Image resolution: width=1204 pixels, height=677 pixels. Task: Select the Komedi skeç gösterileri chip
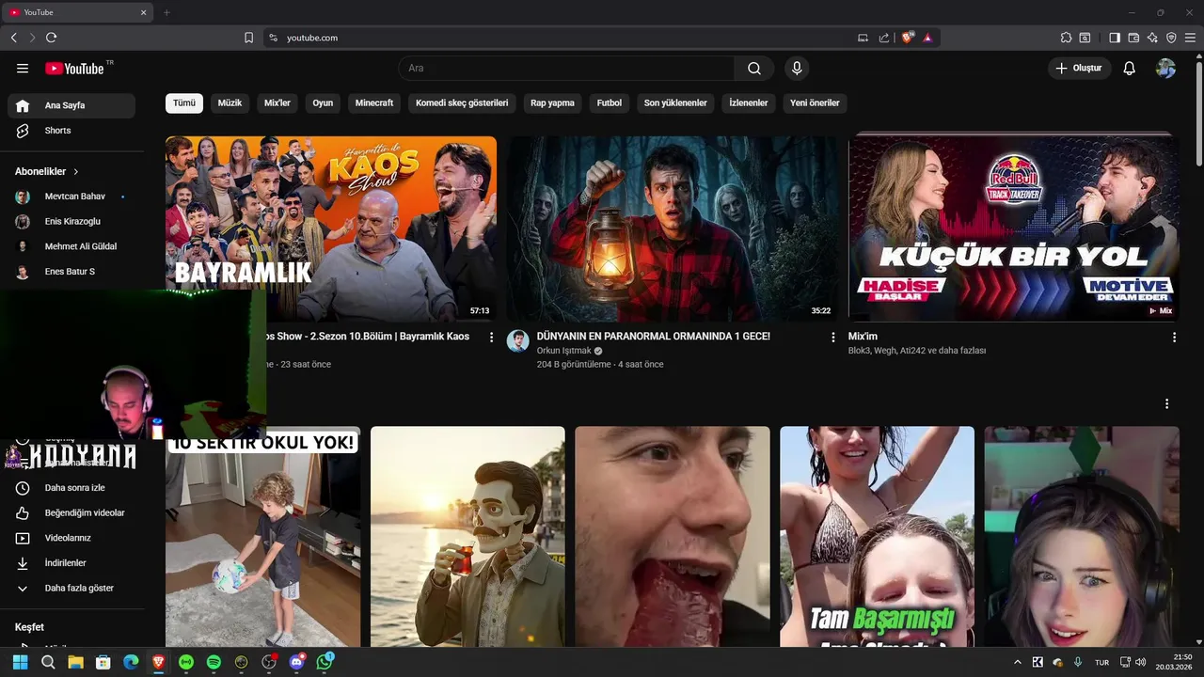tap(462, 102)
